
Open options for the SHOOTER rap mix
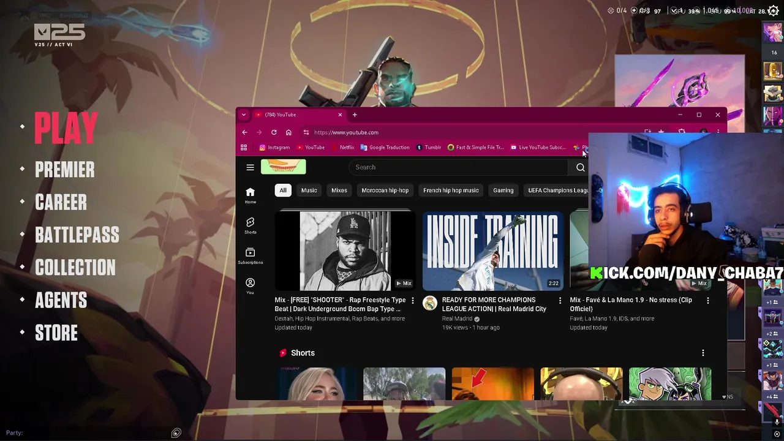click(x=412, y=301)
